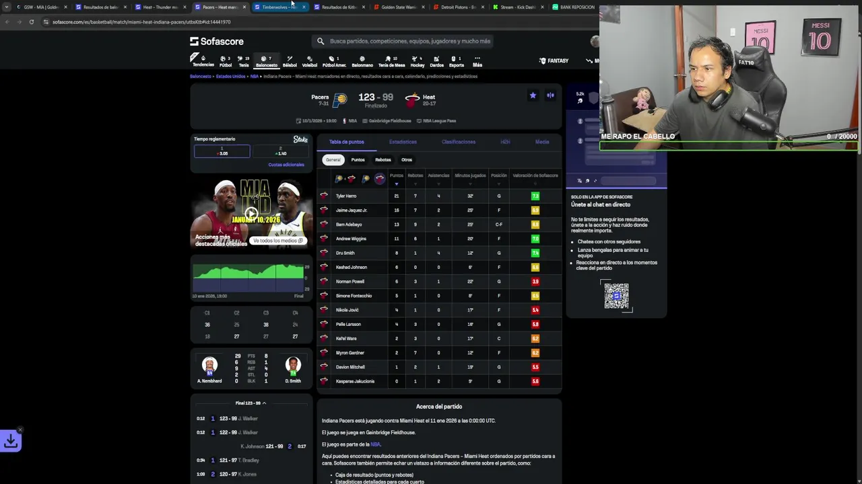862x484 pixels.
Task: Click Ve todos los medios button
Action: [278, 241]
